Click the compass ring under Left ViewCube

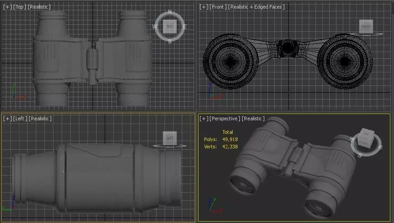170,146
